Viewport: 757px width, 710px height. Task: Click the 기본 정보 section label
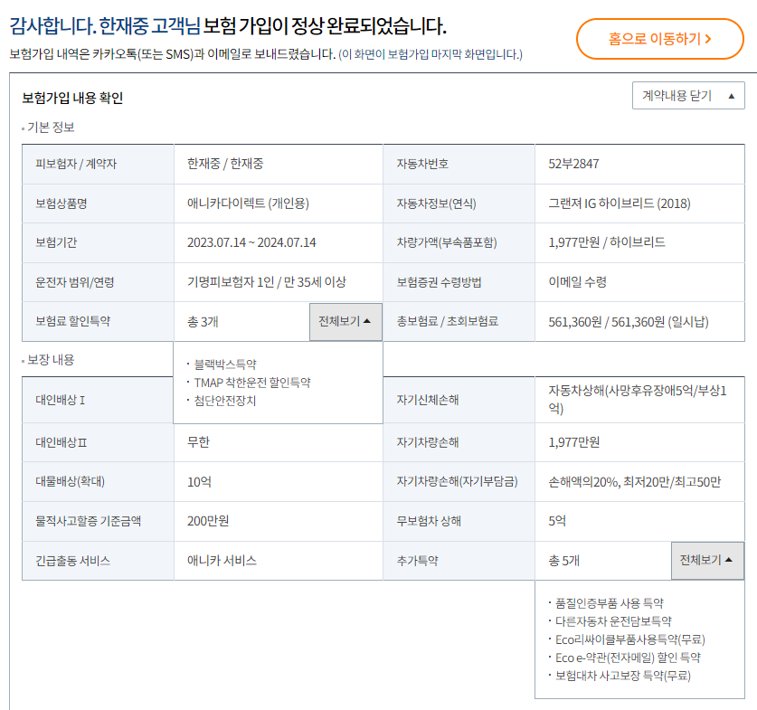[51, 127]
